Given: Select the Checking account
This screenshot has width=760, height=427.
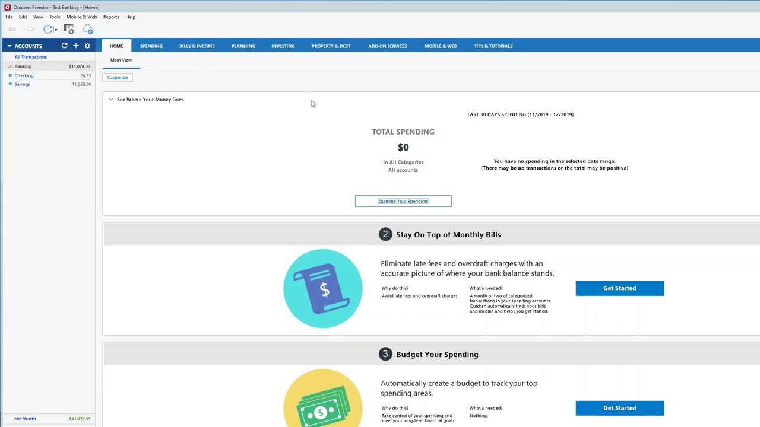Looking at the screenshot, I should (x=24, y=75).
